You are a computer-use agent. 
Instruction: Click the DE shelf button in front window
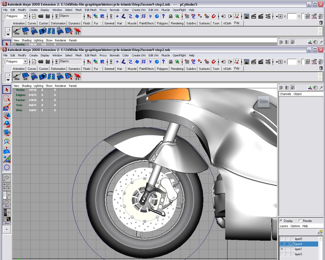click(26, 76)
